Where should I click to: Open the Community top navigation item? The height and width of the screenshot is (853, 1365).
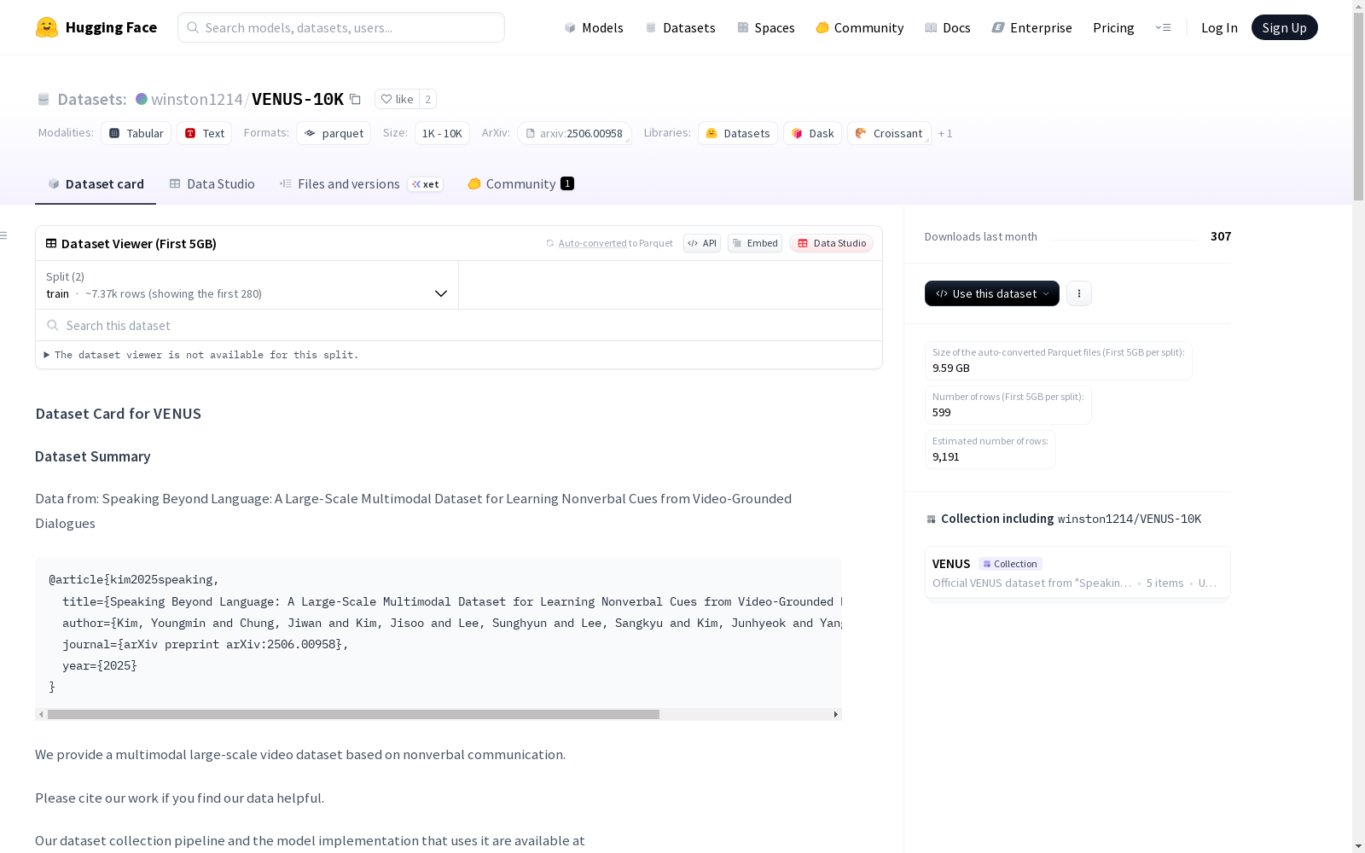(x=859, y=27)
